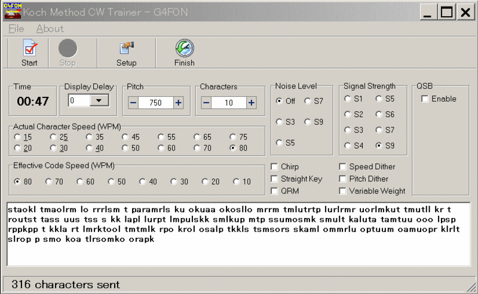
Task: Decrease Characters with the minus button
Action: coord(206,103)
